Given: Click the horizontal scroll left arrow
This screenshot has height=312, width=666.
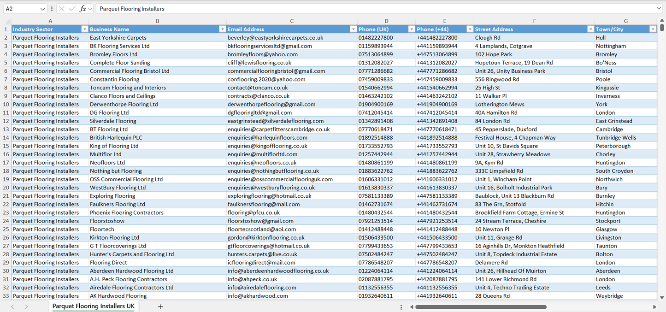Looking at the screenshot, I should click(411, 306).
